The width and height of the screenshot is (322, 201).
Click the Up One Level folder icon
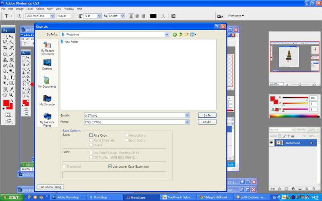pyautogui.click(x=181, y=35)
